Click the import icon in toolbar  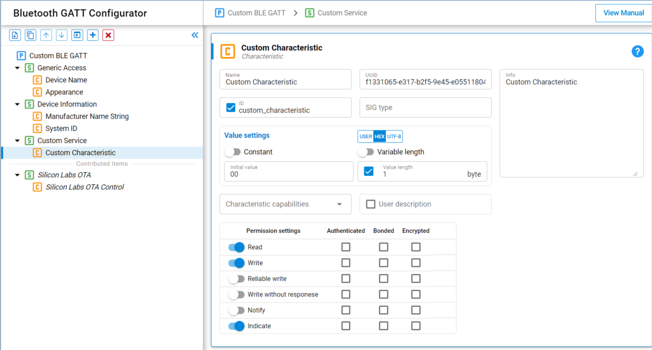tap(77, 35)
